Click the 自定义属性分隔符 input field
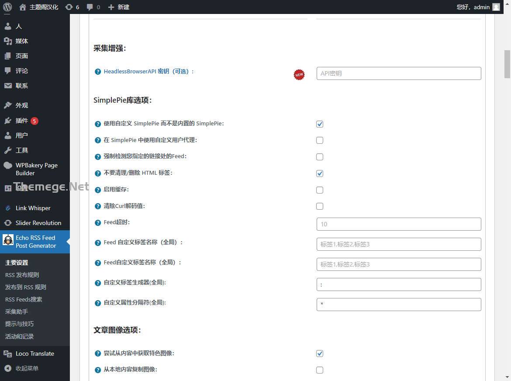Screen dimensions: 511x381 399,305
